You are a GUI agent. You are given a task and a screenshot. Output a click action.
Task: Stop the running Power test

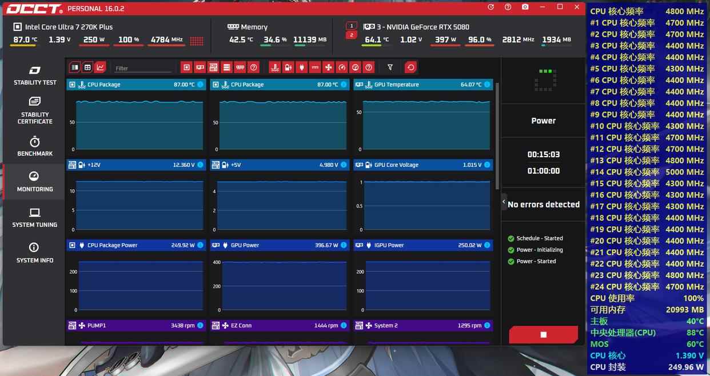pyautogui.click(x=543, y=335)
